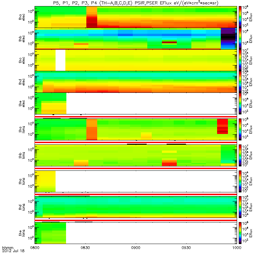This screenshot has height=270, width=254.
Task: Select the 'thc ions' y-axis label
Action: tap(22, 181)
